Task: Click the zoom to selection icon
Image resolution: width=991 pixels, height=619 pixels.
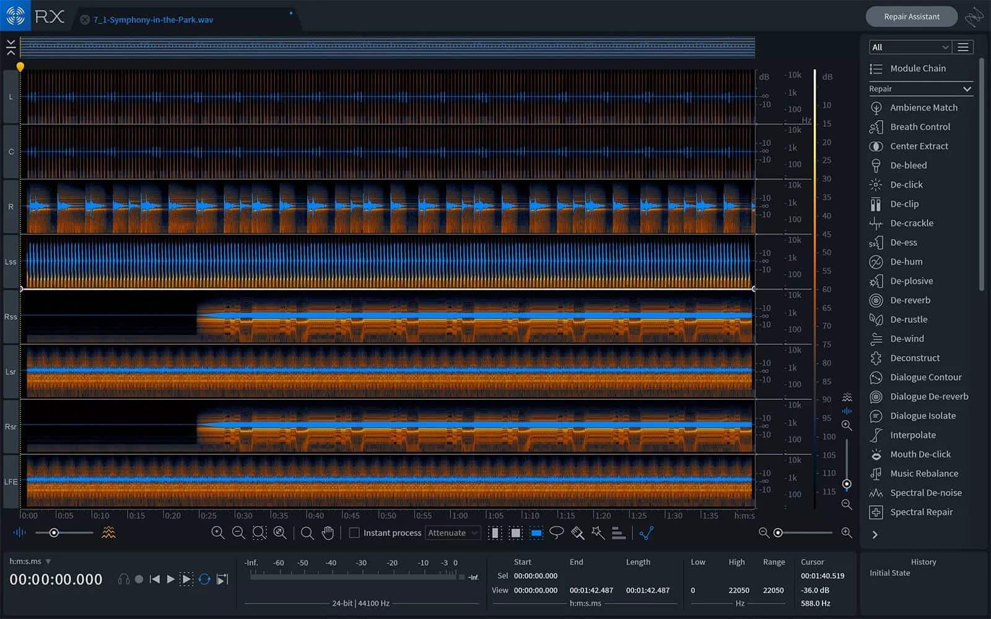Action: pos(260,532)
